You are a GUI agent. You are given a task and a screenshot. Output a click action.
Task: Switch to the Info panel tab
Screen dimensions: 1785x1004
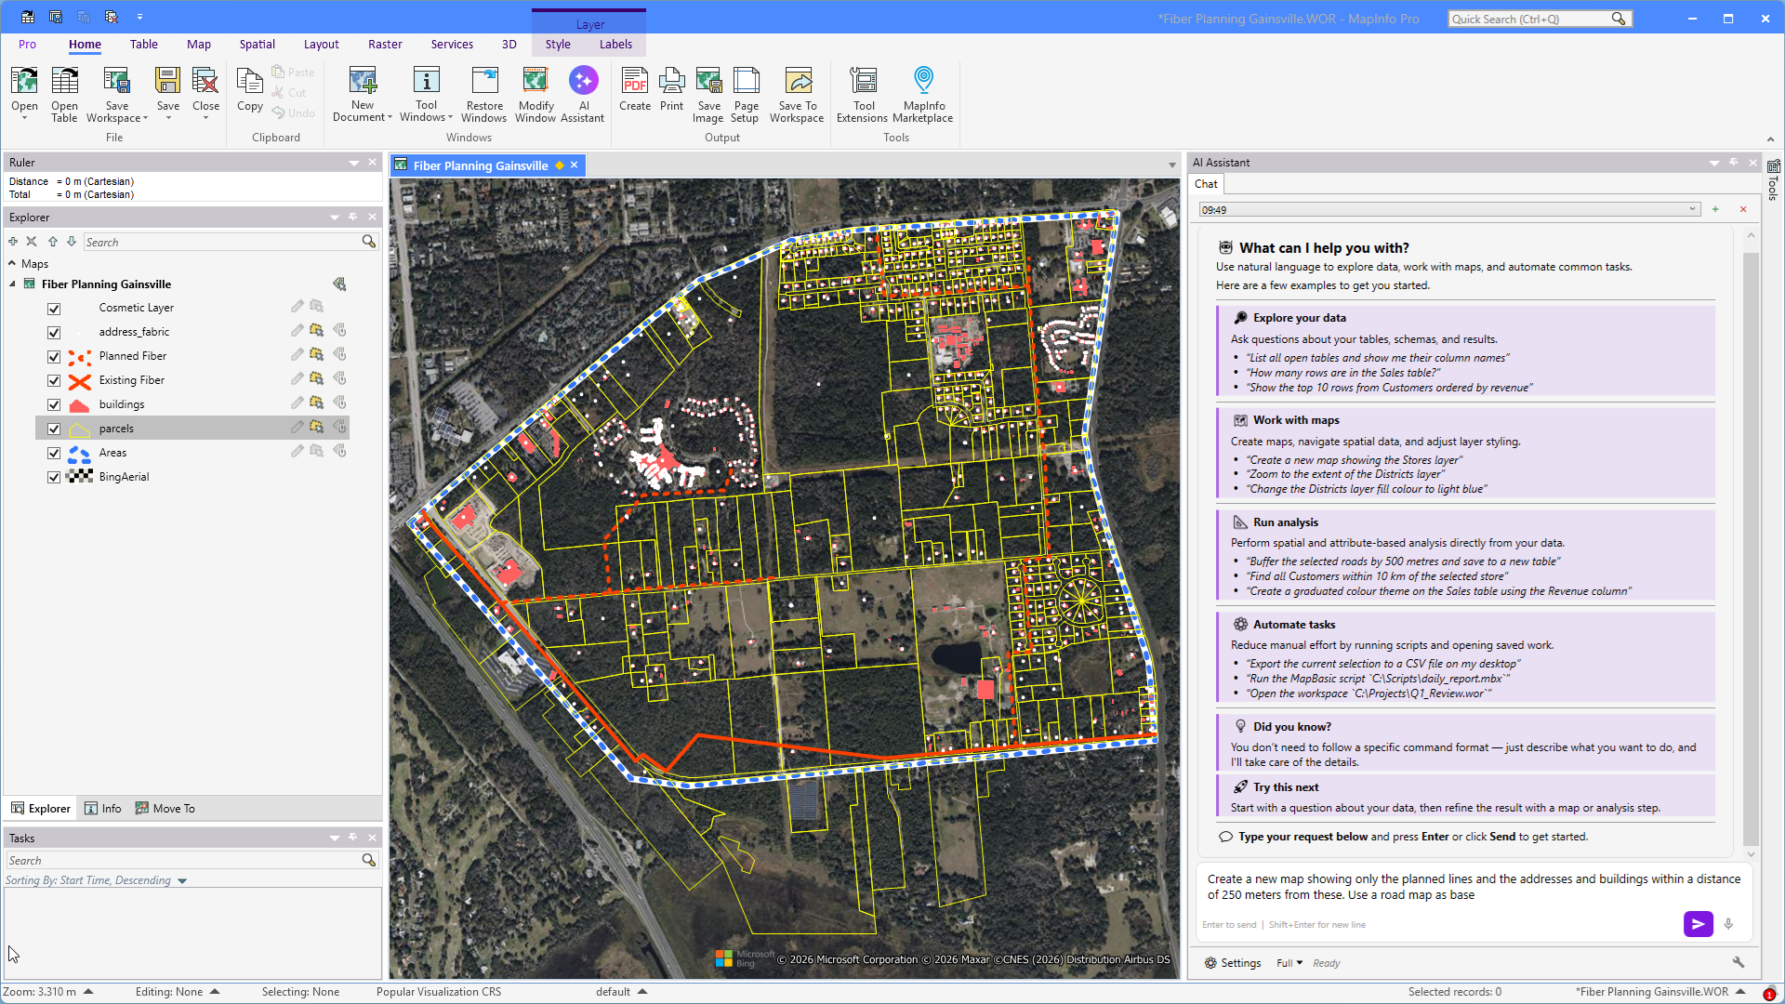(103, 808)
